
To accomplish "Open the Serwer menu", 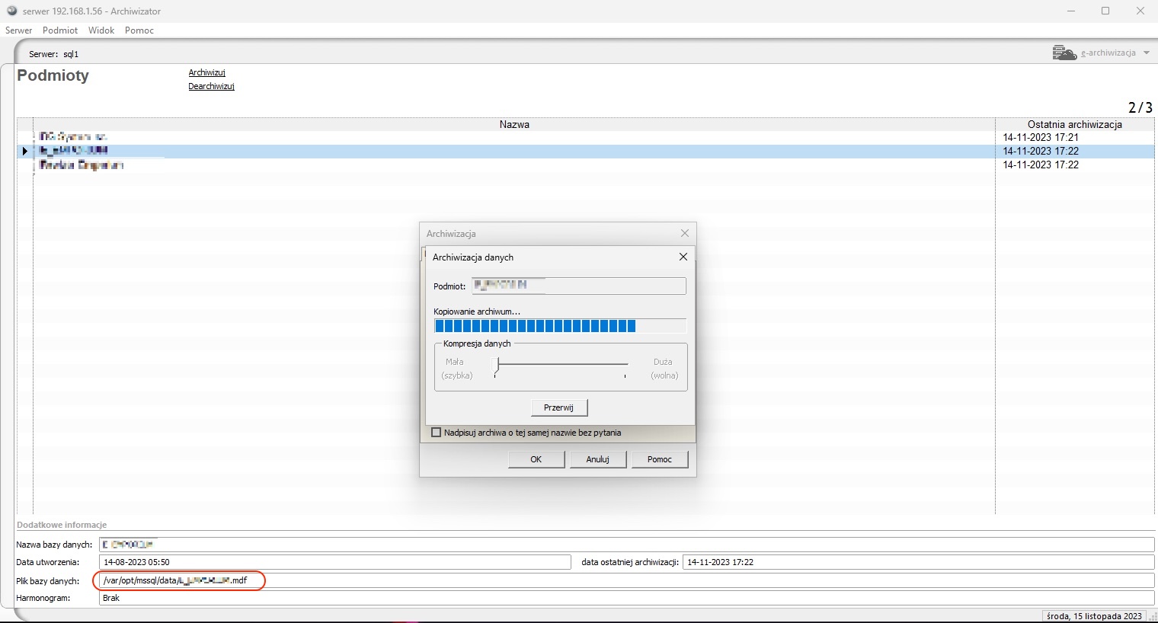I will pyautogui.click(x=18, y=30).
